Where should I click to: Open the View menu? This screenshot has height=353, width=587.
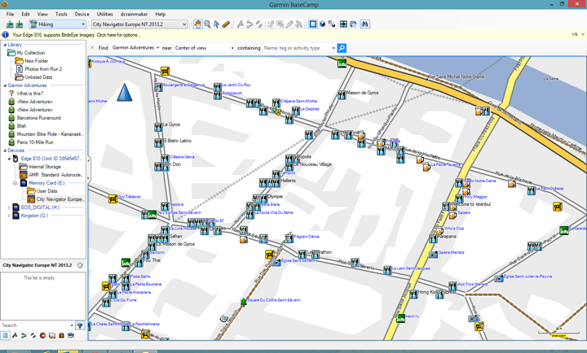coord(42,14)
